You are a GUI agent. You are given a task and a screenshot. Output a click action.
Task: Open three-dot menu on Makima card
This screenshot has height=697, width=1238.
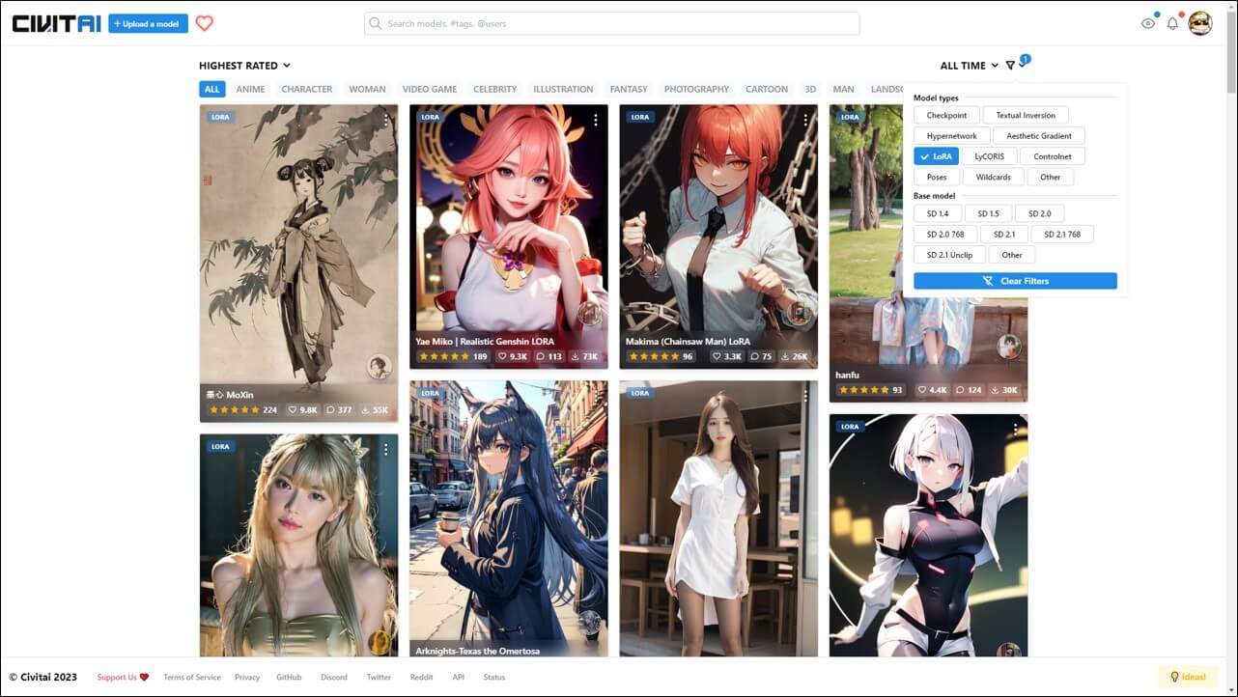click(805, 121)
